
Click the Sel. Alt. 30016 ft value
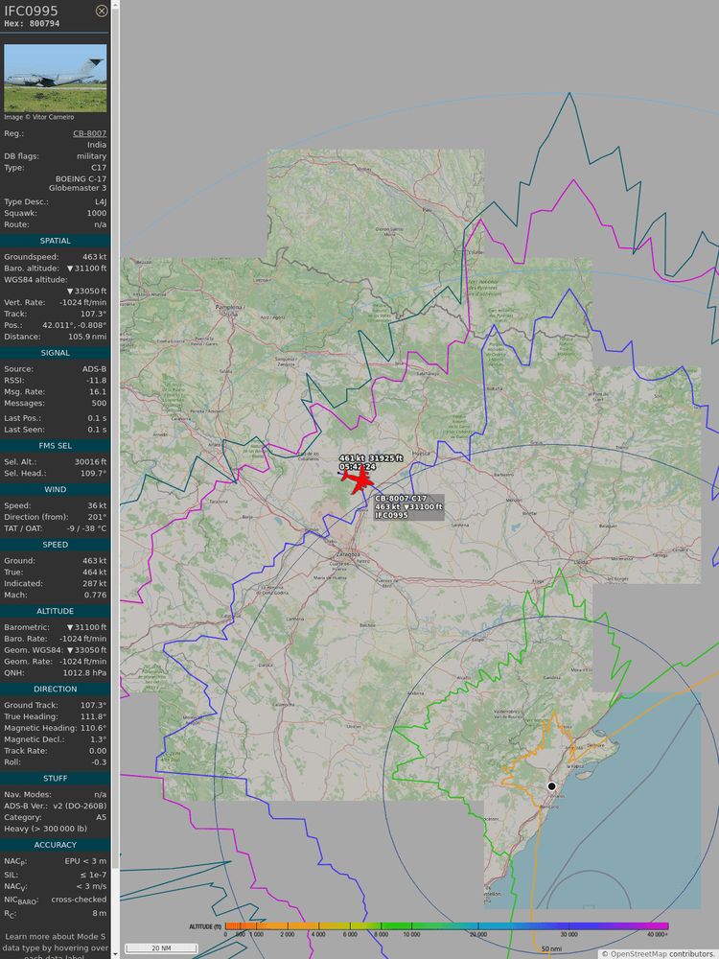tap(90, 462)
